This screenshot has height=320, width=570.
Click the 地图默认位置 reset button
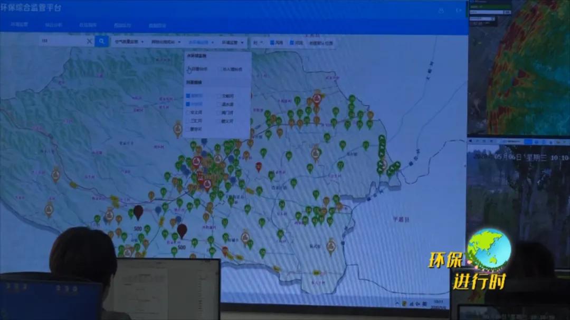tap(320, 42)
